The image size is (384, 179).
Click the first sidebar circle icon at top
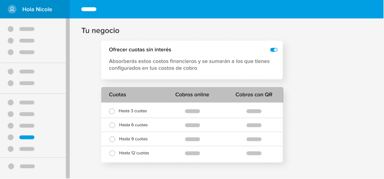point(11,29)
